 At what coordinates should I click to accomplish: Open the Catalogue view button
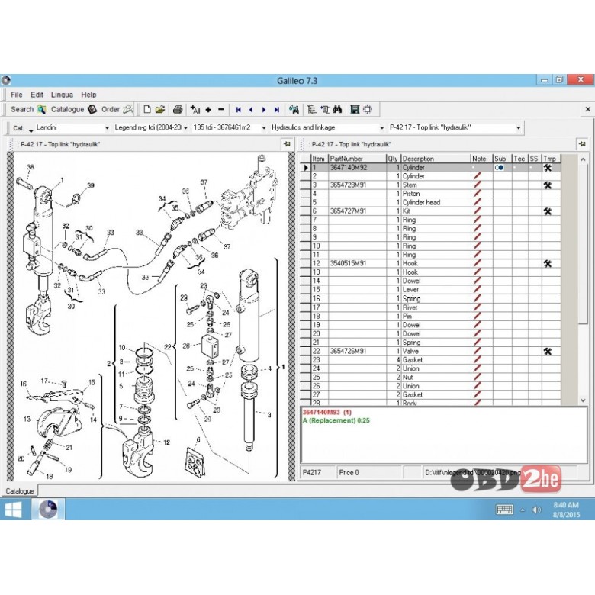74,109
